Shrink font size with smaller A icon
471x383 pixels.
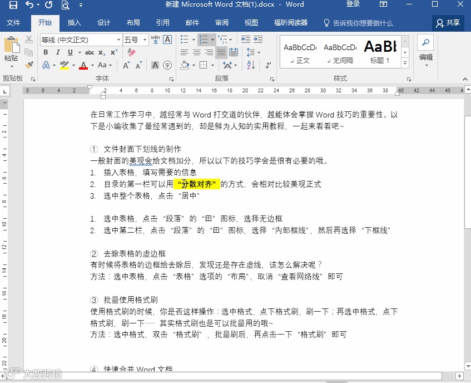[138, 65]
